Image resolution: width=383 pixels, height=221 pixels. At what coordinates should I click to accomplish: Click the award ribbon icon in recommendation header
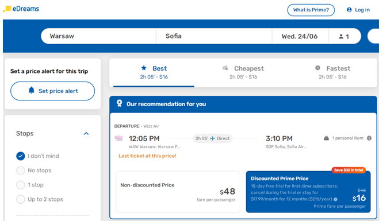[x=119, y=103]
